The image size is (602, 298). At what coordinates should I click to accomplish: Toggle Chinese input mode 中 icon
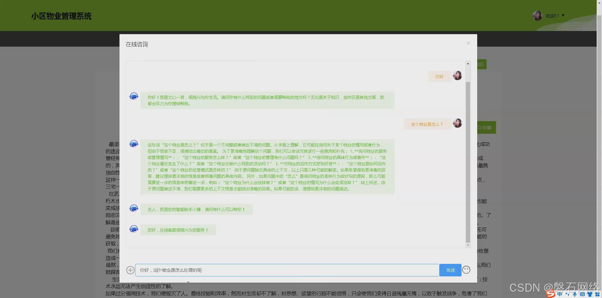click(x=560, y=294)
